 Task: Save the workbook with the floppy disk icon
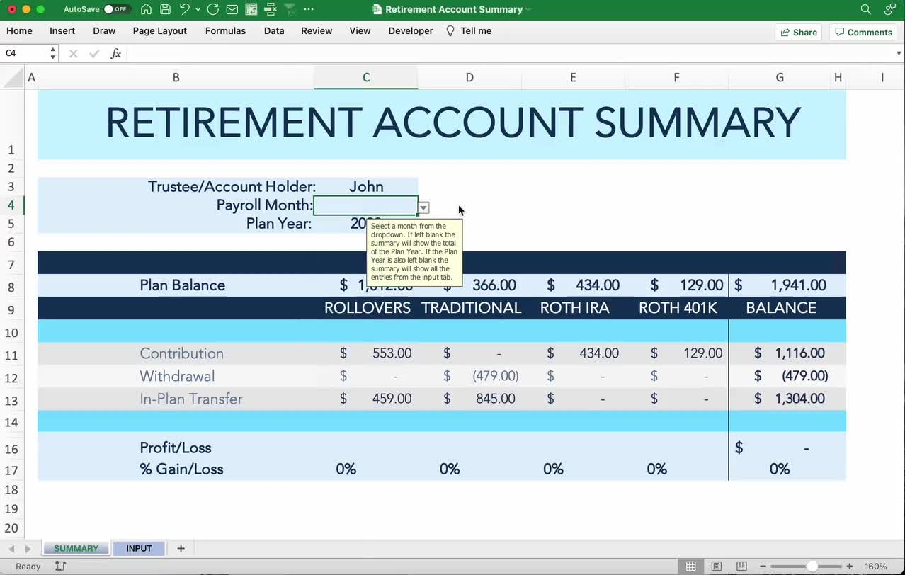[165, 9]
